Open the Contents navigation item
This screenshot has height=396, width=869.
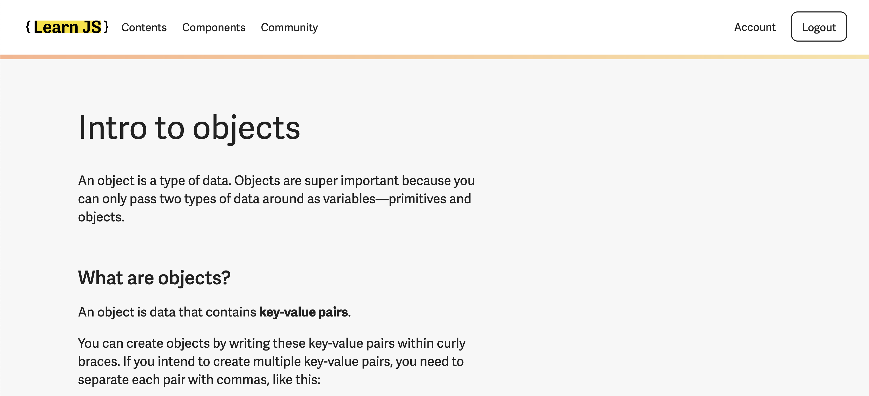point(144,27)
